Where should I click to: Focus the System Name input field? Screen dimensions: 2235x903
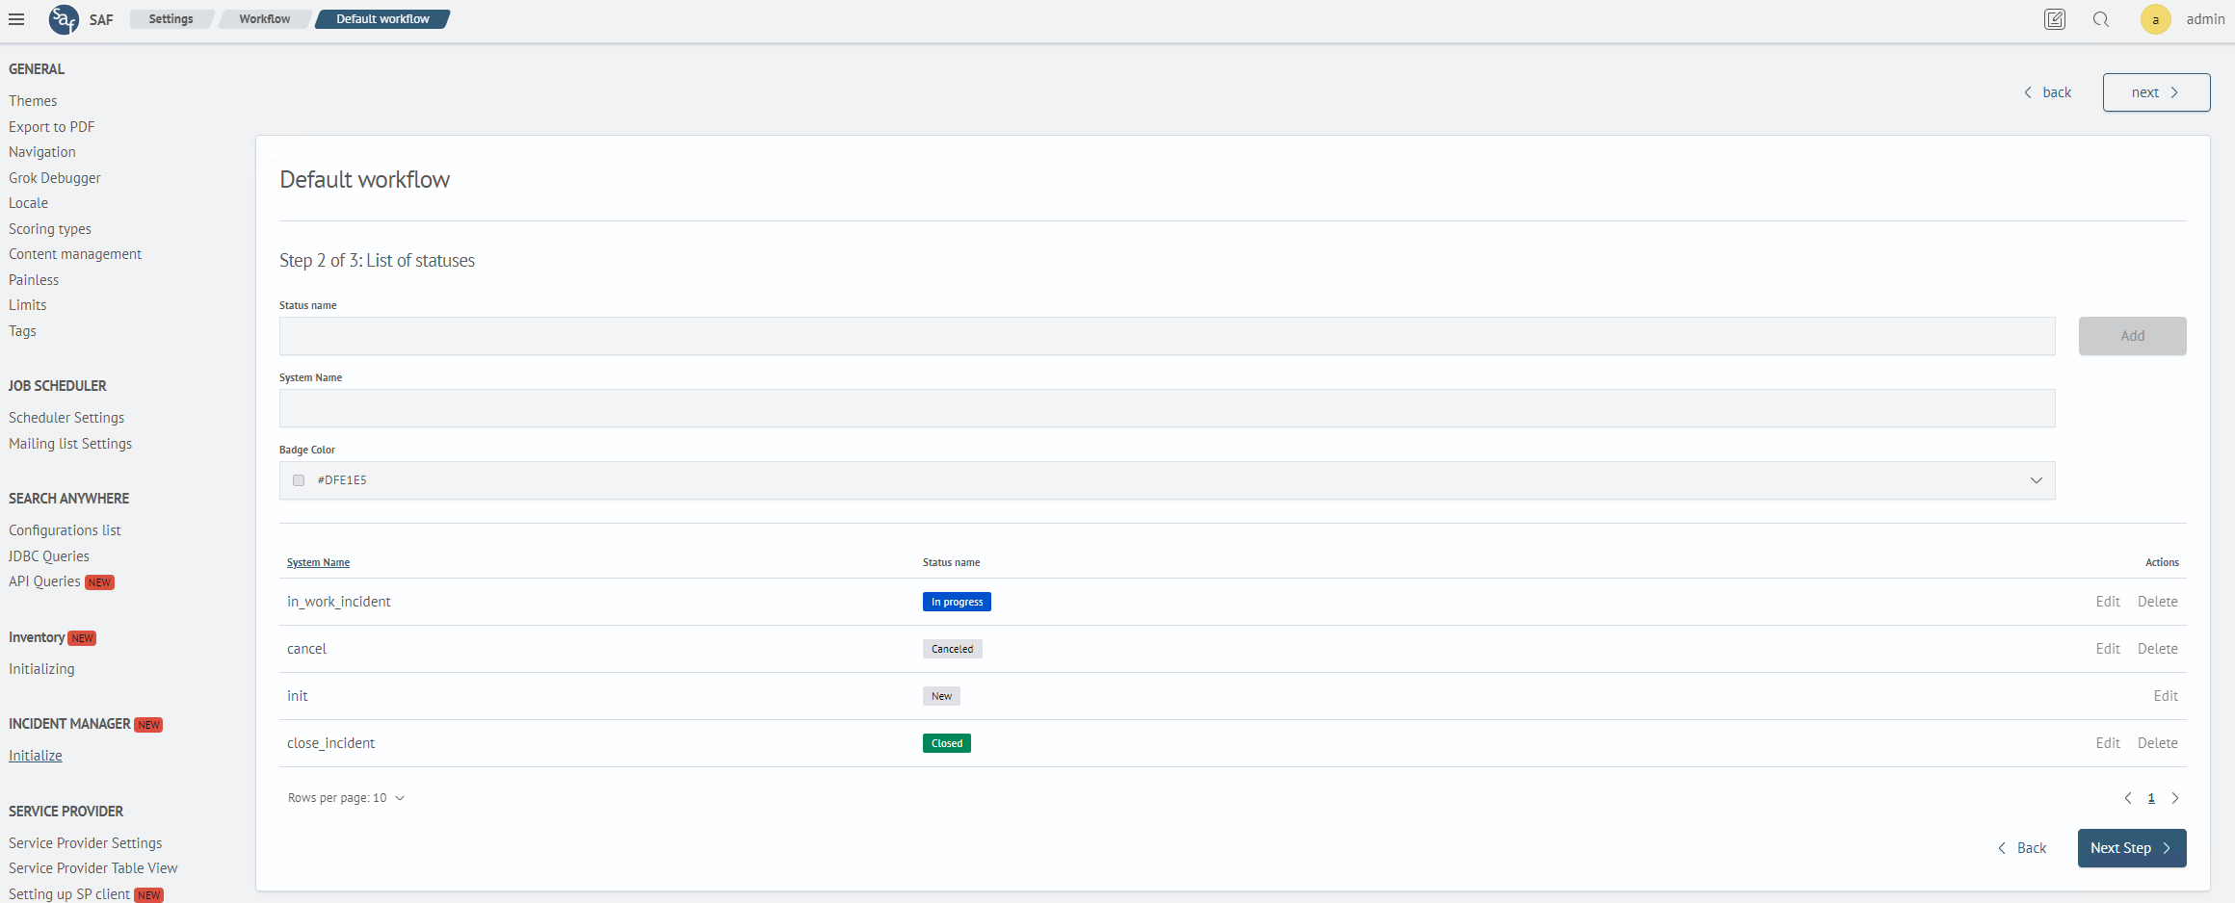[1167, 408]
